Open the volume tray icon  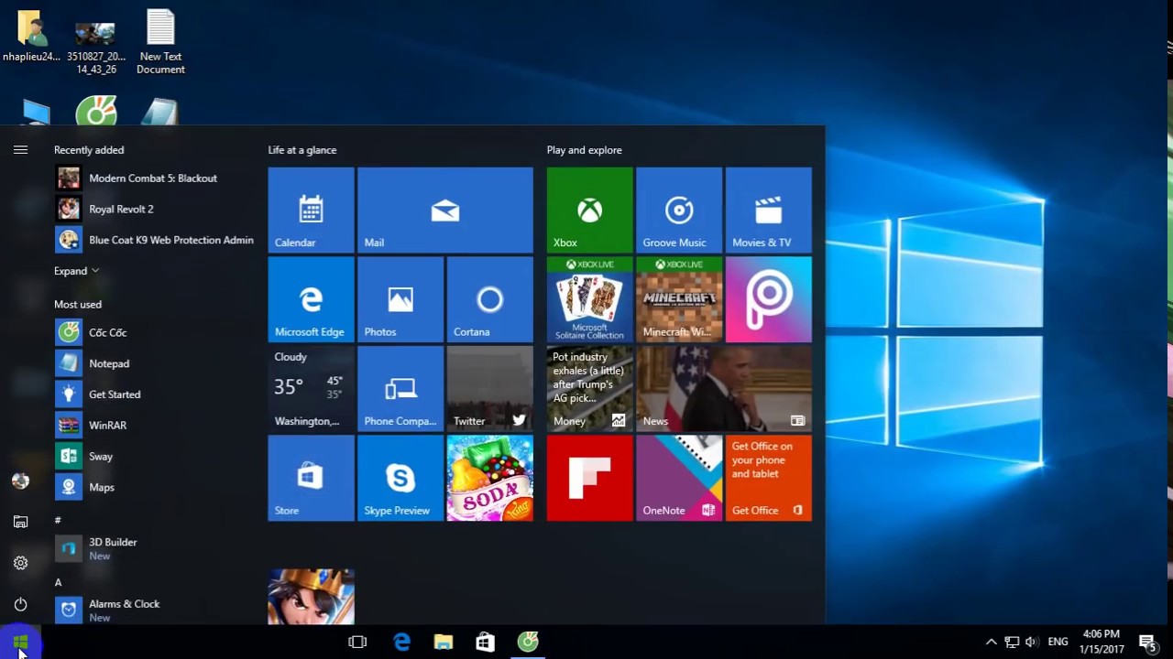point(1032,643)
